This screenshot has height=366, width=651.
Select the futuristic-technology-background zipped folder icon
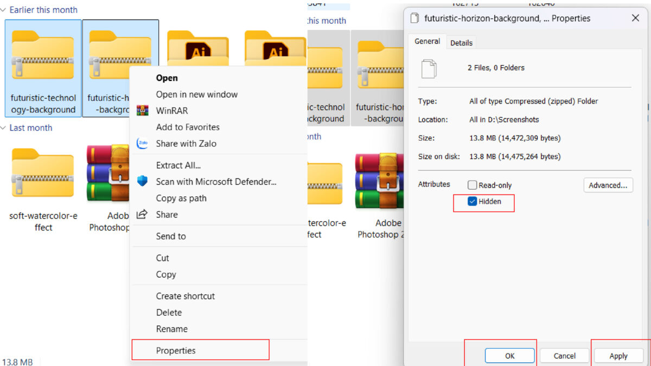tap(43, 54)
